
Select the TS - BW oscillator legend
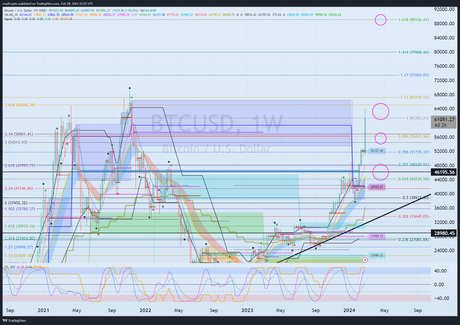coord(10,267)
